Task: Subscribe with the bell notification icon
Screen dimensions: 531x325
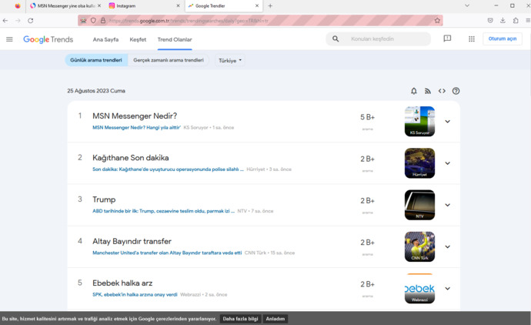Action: (x=414, y=91)
